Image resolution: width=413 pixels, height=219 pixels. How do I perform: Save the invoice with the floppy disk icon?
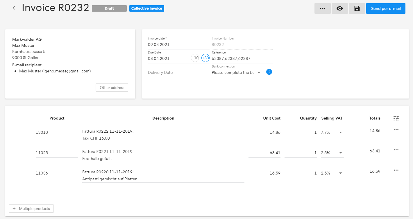tap(357, 8)
